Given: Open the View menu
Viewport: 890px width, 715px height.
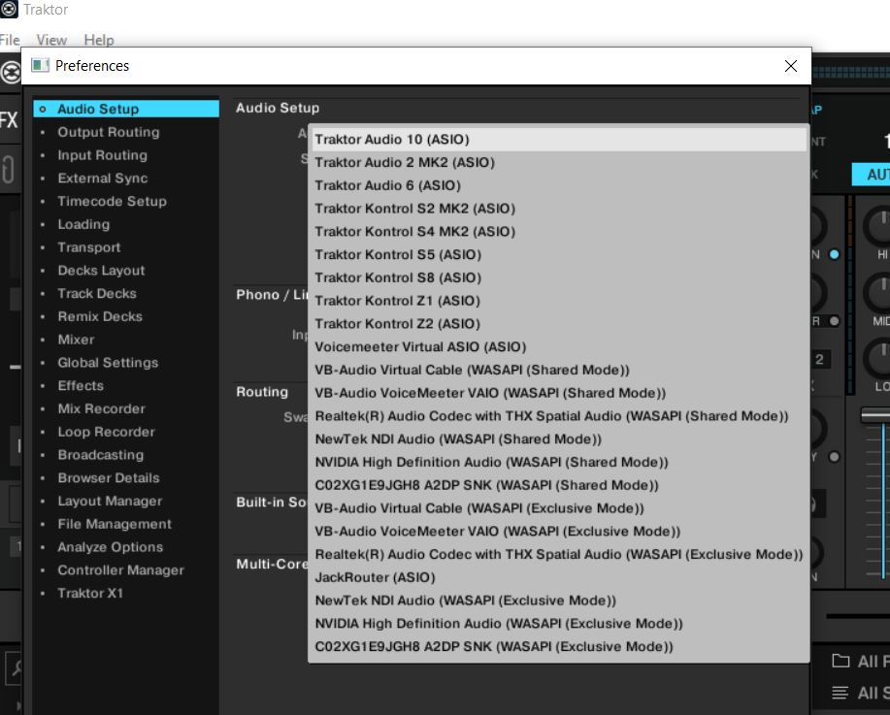Looking at the screenshot, I should tap(51, 40).
